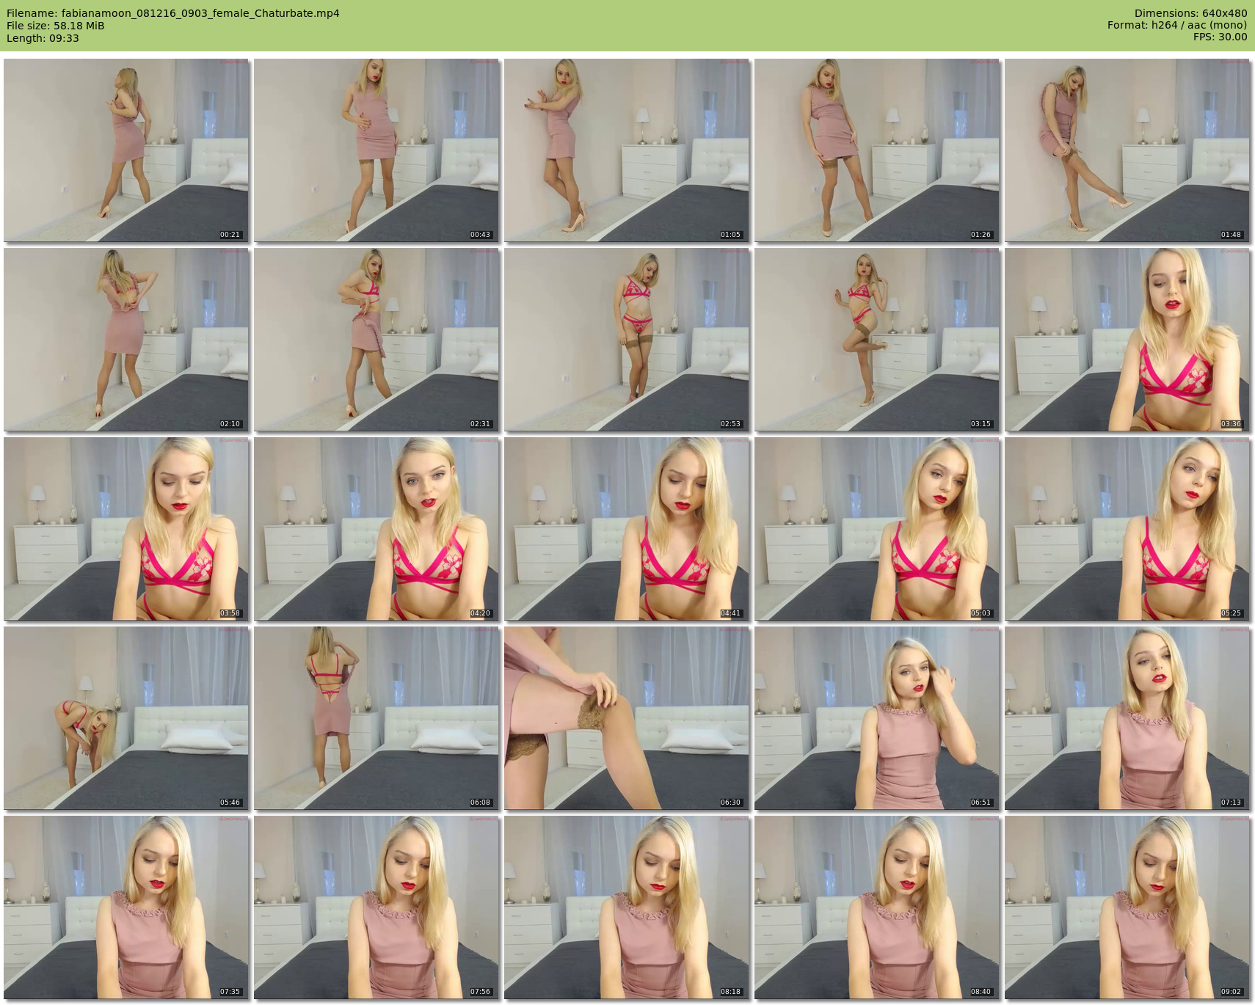Open the thumbnail timestamped 06:30
Viewport: 1255px width, 1005px height.
626,718
